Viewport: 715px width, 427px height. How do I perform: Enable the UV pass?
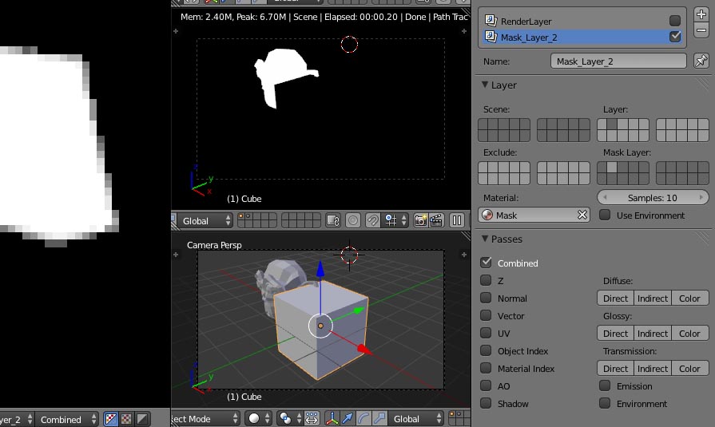point(486,333)
